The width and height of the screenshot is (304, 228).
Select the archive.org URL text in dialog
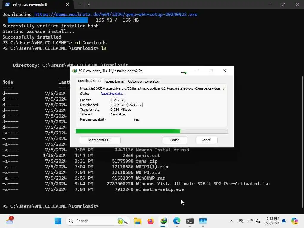(152, 88)
